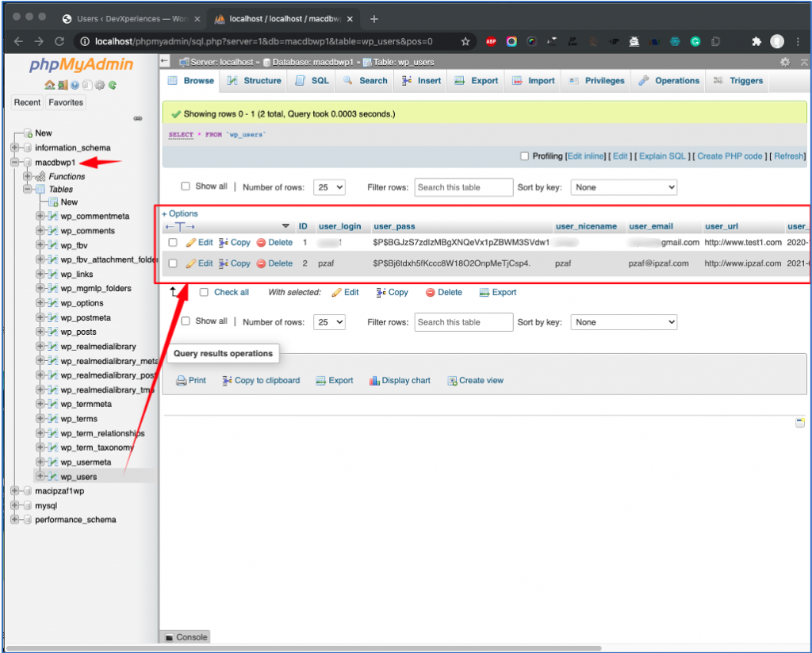
Task: Tick the checkbox for pzaf row
Action: pos(173,263)
